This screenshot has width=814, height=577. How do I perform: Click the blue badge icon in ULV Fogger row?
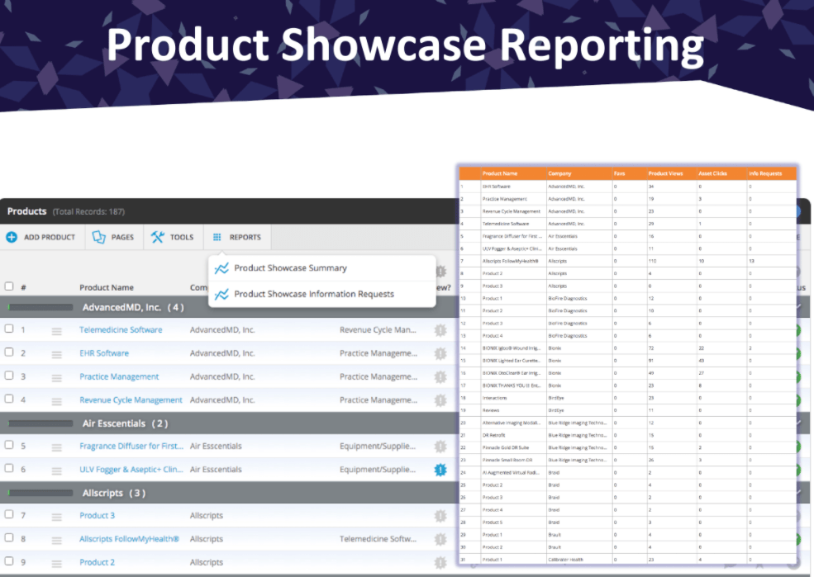point(440,470)
